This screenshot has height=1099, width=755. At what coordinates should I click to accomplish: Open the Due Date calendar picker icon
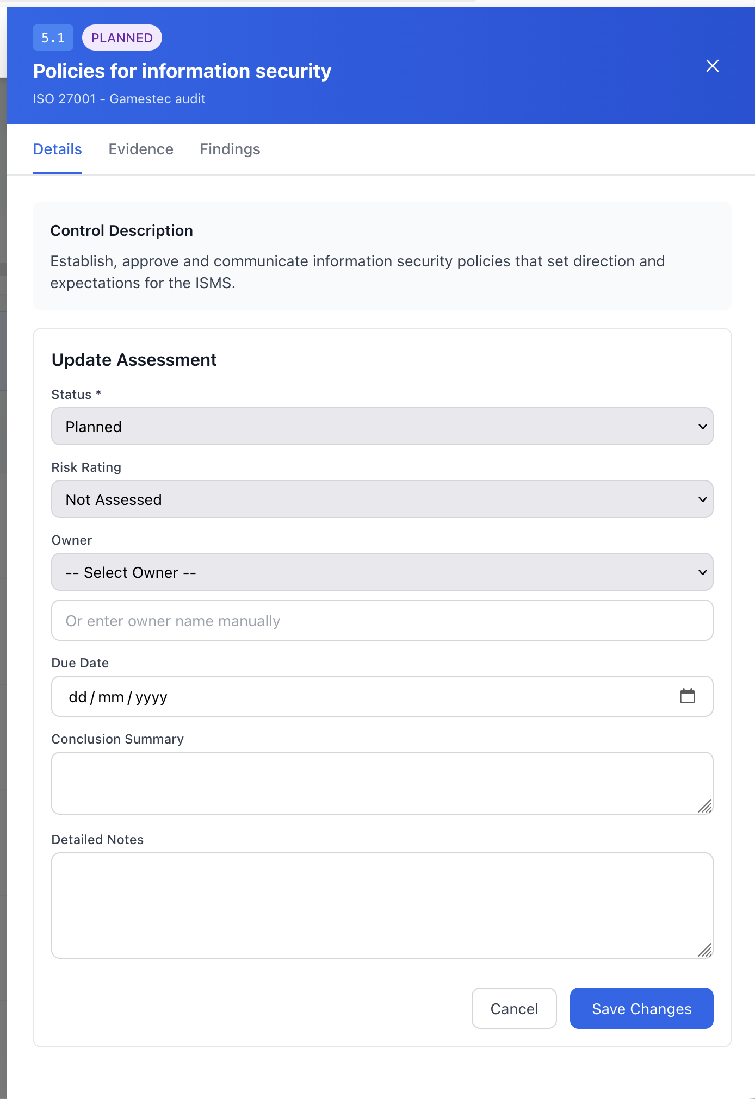tap(687, 696)
